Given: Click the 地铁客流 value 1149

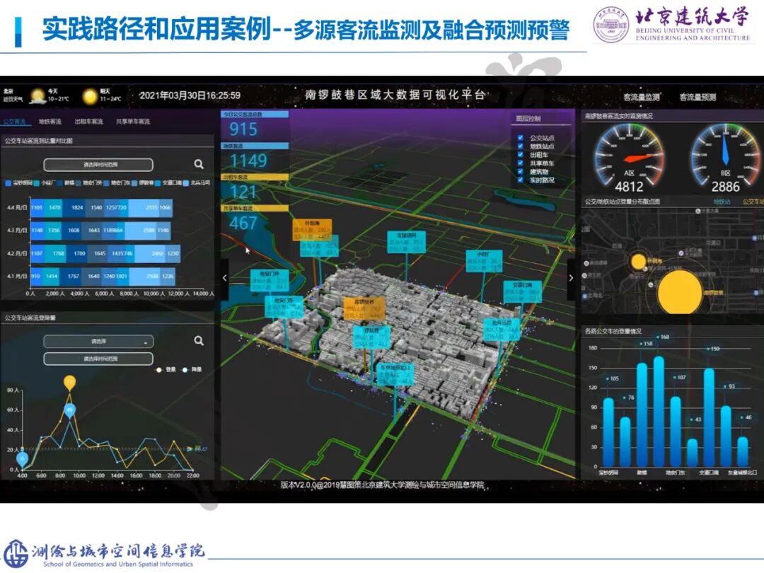Looking at the screenshot, I should click(248, 161).
